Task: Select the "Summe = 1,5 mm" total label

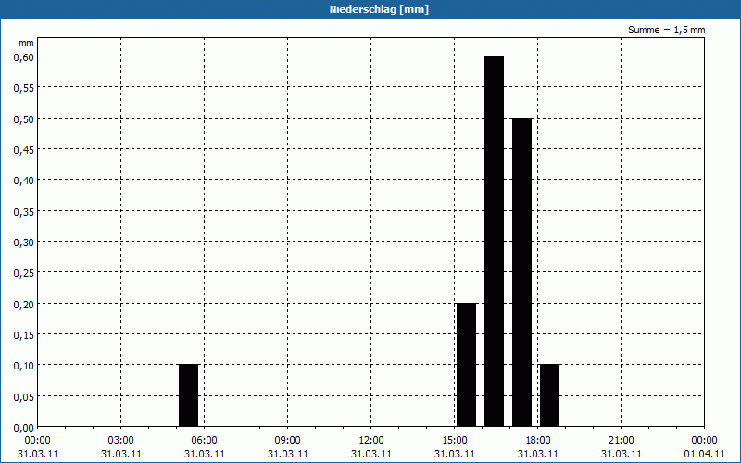Action: coord(666,30)
